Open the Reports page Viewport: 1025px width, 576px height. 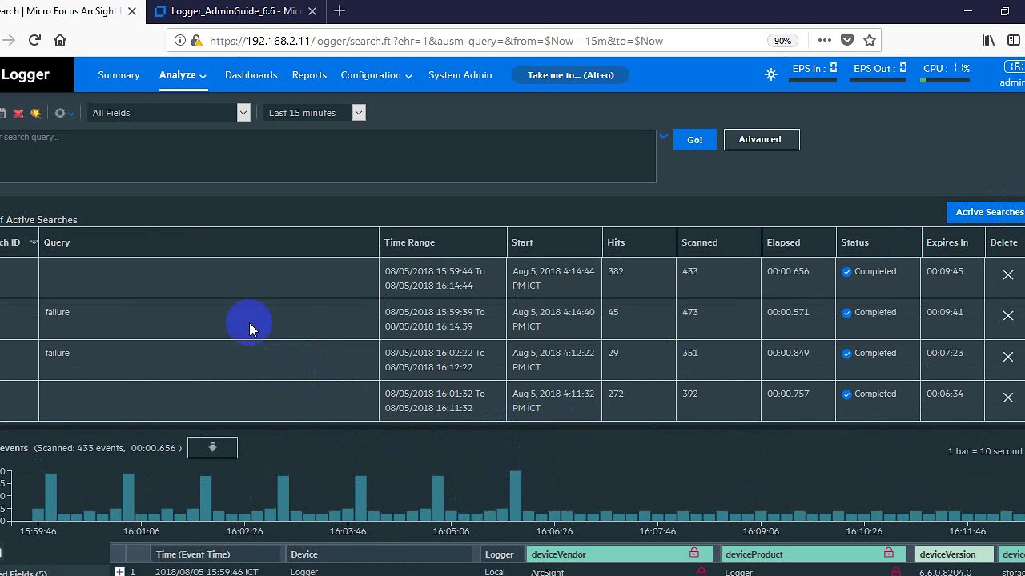pyautogui.click(x=309, y=75)
